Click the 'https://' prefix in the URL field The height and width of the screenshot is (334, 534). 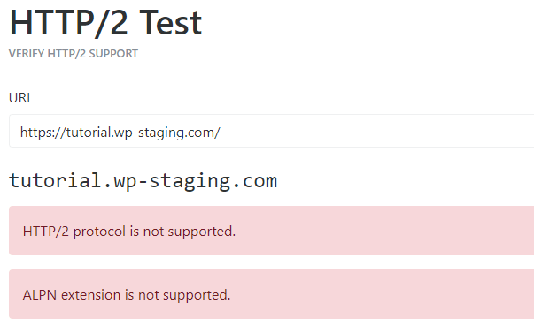pos(42,133)
